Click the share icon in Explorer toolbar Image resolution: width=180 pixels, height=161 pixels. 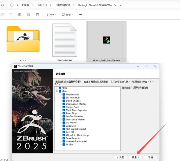(28, 14)
